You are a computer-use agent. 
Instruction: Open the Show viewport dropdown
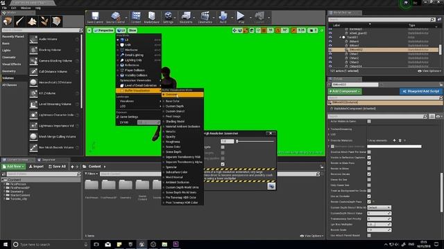(133, 30)
